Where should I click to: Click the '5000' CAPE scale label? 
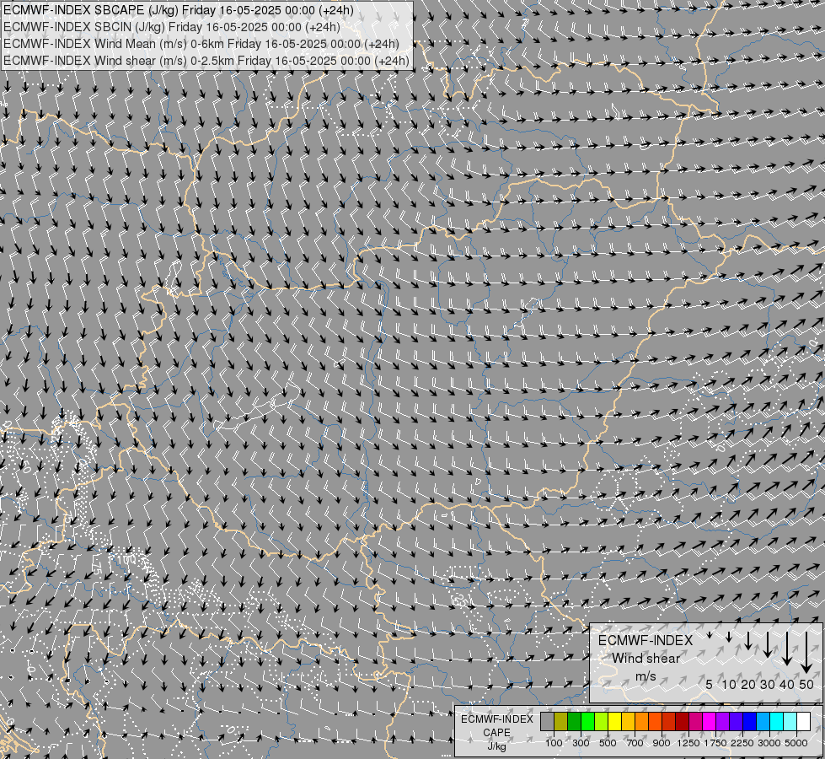(796, 743)
